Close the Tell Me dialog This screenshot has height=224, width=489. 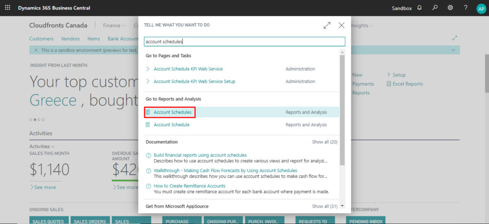pyautogui.click(x=341, y=25)
